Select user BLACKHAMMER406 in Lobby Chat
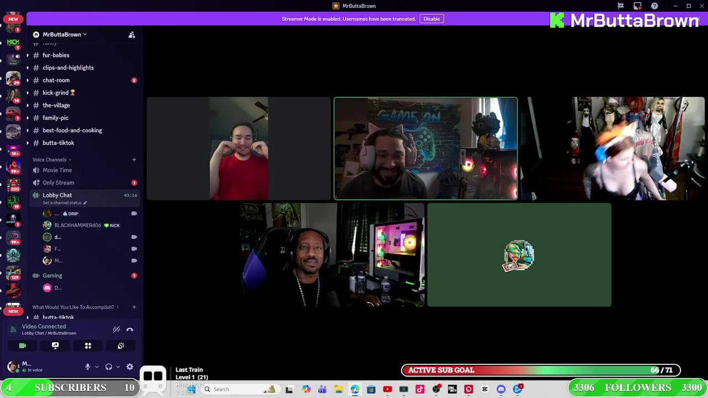This screenshot has width=708, height=398. pos(77,226)
